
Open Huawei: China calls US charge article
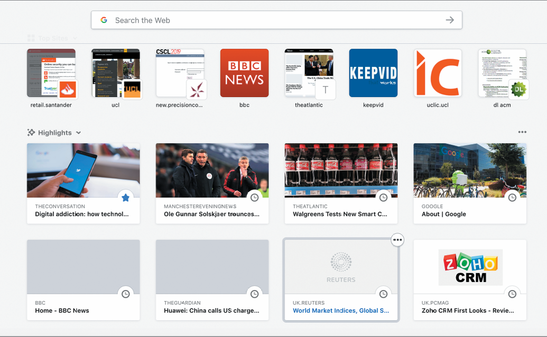click(x=212, y=311)
